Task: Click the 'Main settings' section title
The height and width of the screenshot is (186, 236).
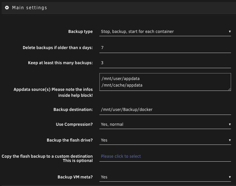Action: coord(30,8)
